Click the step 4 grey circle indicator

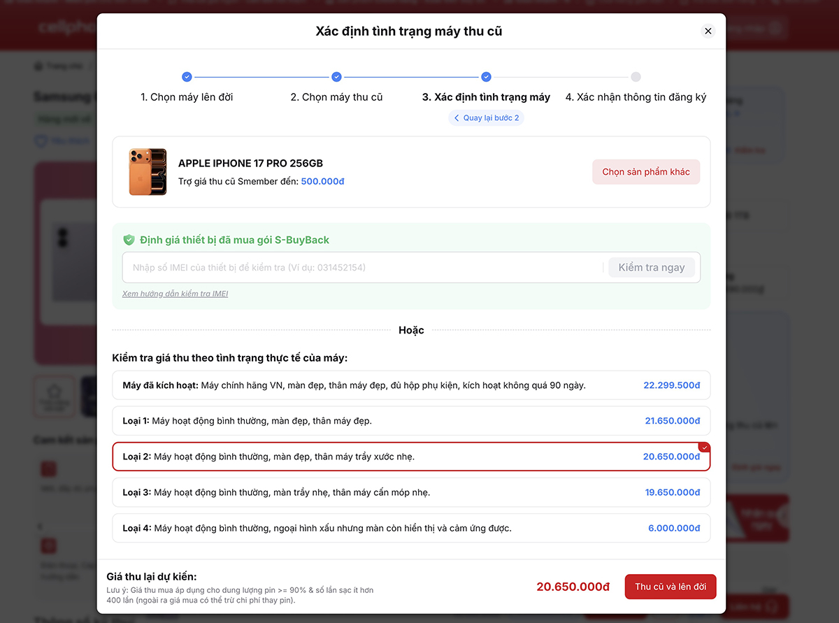click(636, 77)
